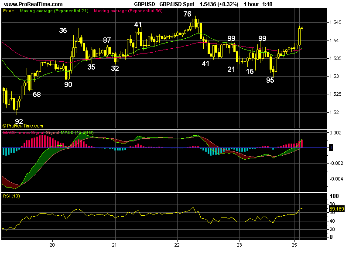
Task: Click the 1:40 countdown in the header
Action: click(x=267, y=4)
